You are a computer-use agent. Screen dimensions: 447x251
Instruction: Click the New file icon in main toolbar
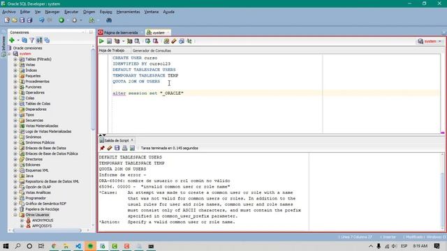coord(7,20)
